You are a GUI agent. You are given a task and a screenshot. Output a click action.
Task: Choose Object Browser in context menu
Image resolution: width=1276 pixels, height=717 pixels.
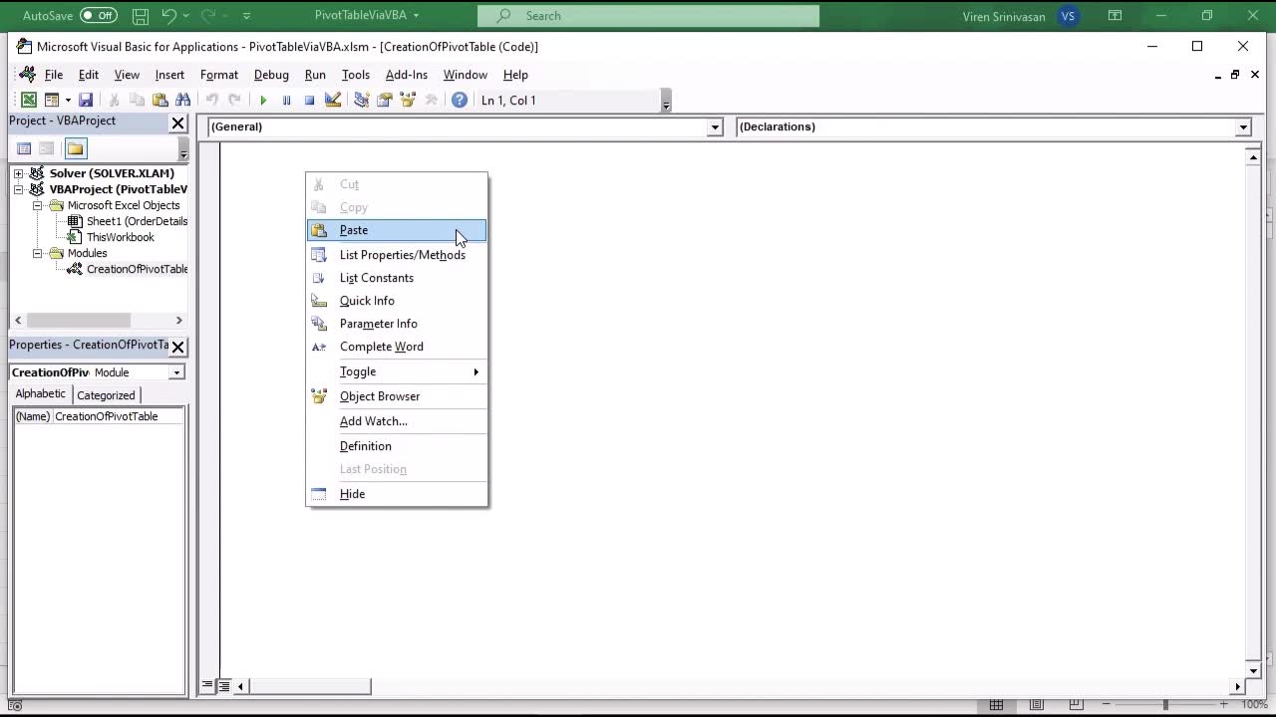pyautogui.click(x=397, y=396)
